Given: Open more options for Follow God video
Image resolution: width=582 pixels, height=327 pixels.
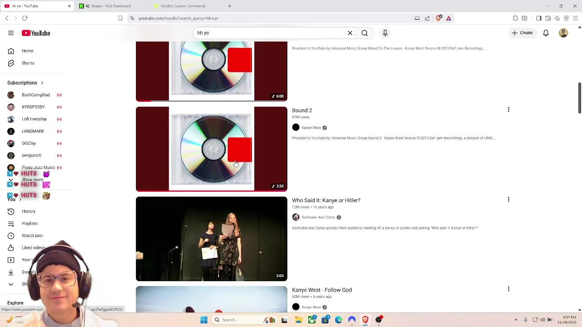Looking at the screenshot, I should (x=508, y=289).
